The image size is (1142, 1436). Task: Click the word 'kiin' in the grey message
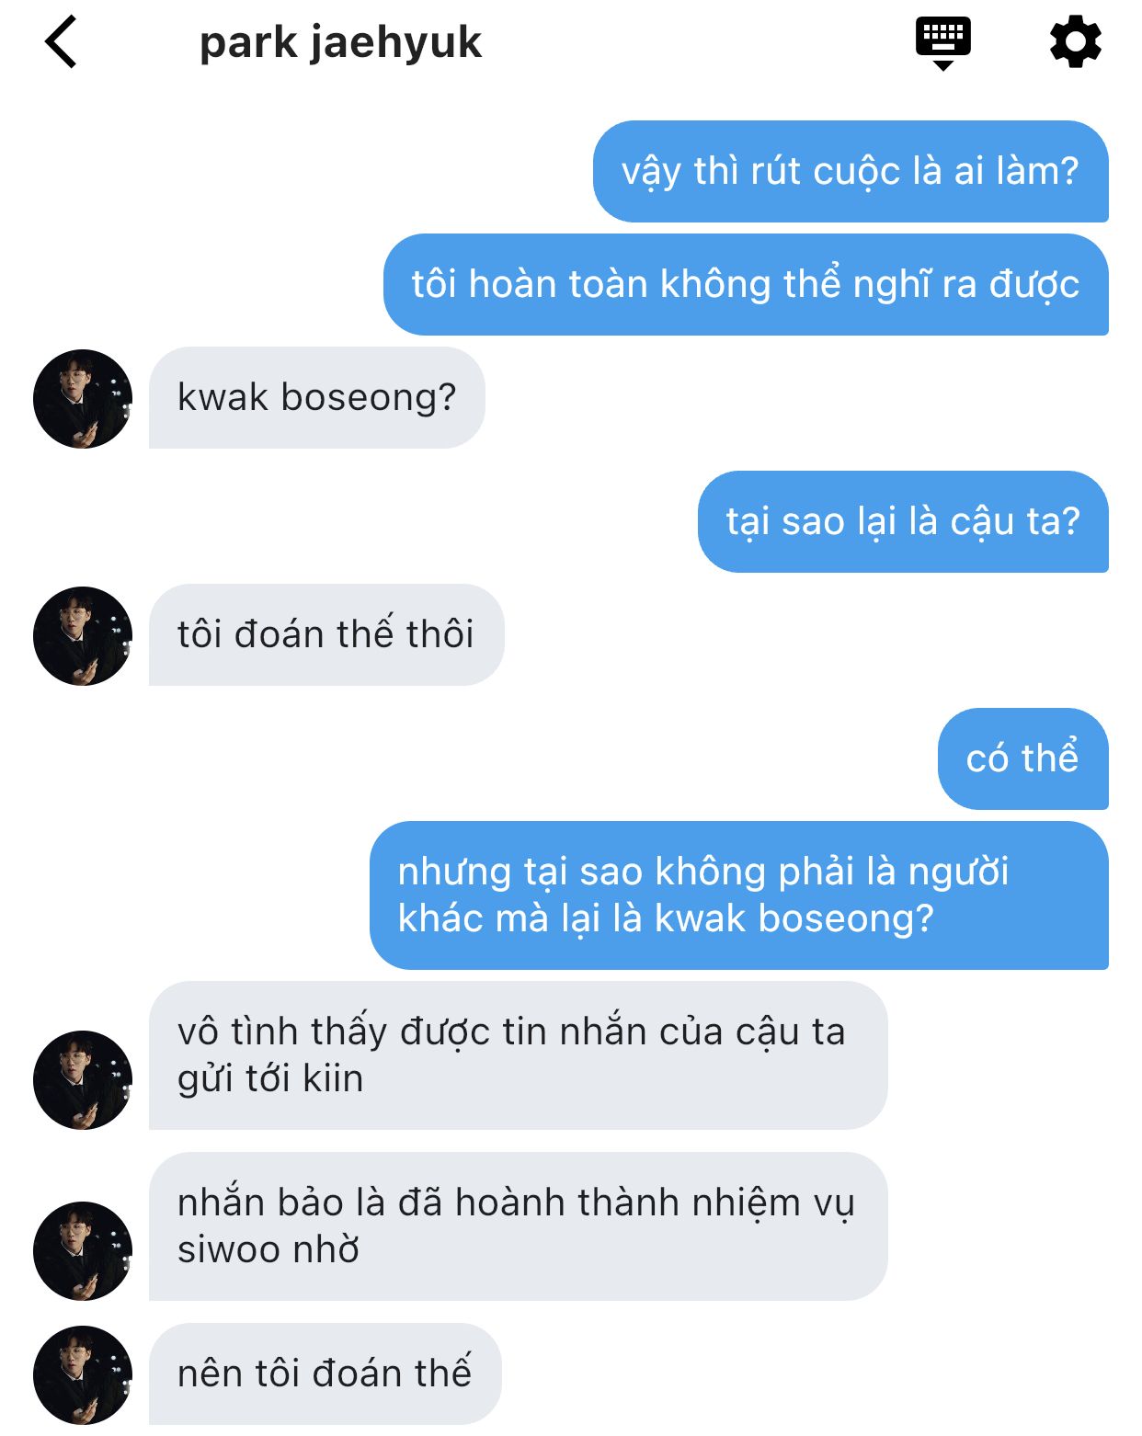click(x=333, y=1078)
